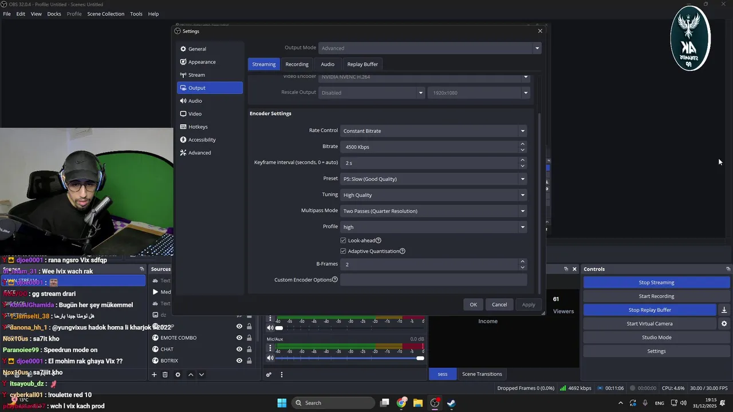Increase the Keyframe interval value
The image size is (733, 412).
click(x=522, y=160)
